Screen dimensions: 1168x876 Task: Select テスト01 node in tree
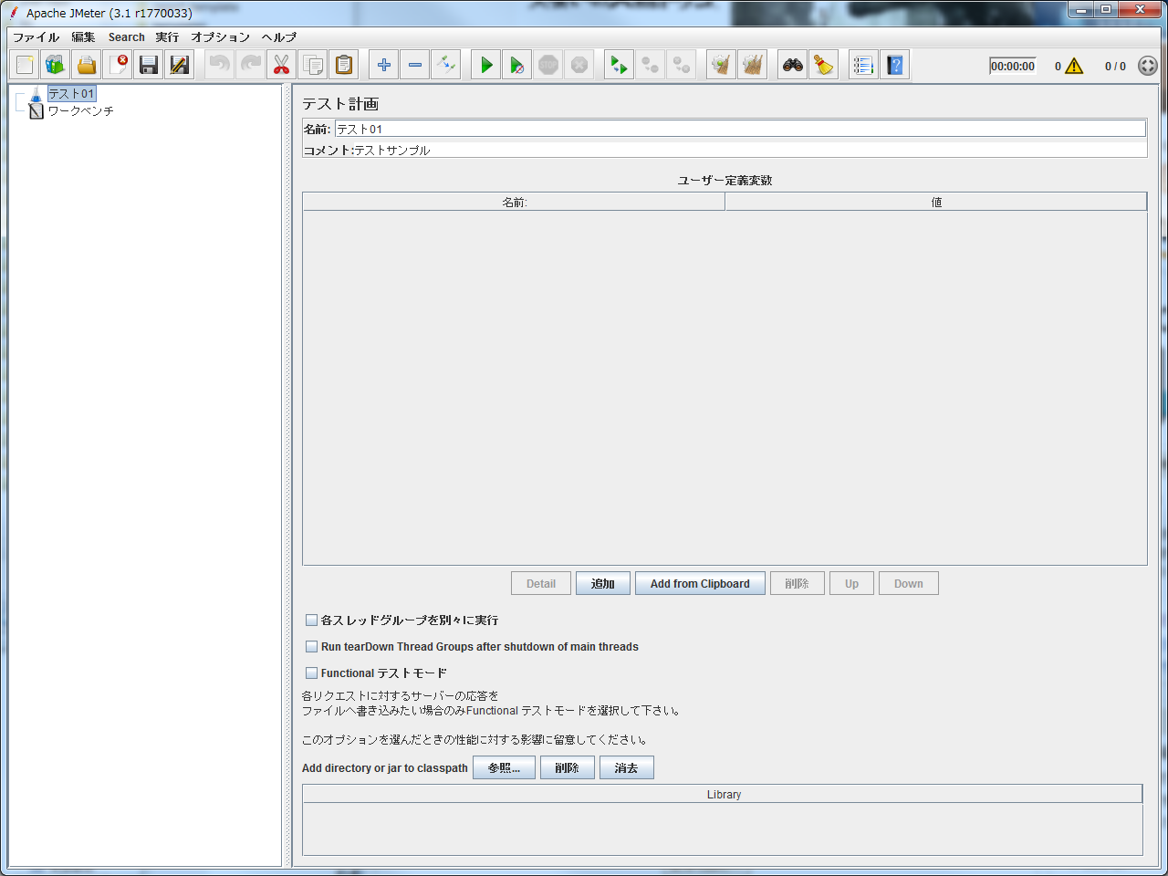coord(71,94)
